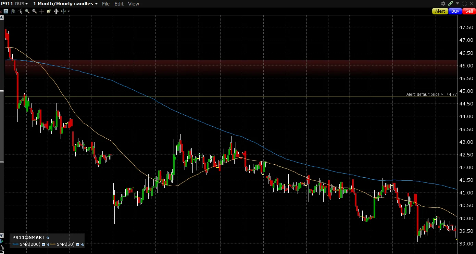Toggle the SMA(50) visibility checkbox

[78, 244]
